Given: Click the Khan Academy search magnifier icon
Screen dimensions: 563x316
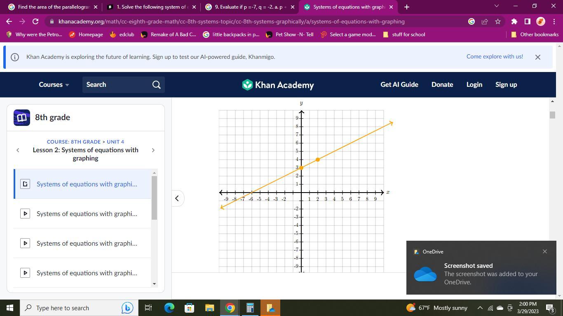Looking at the screenshot, I should tap(156, 85).
